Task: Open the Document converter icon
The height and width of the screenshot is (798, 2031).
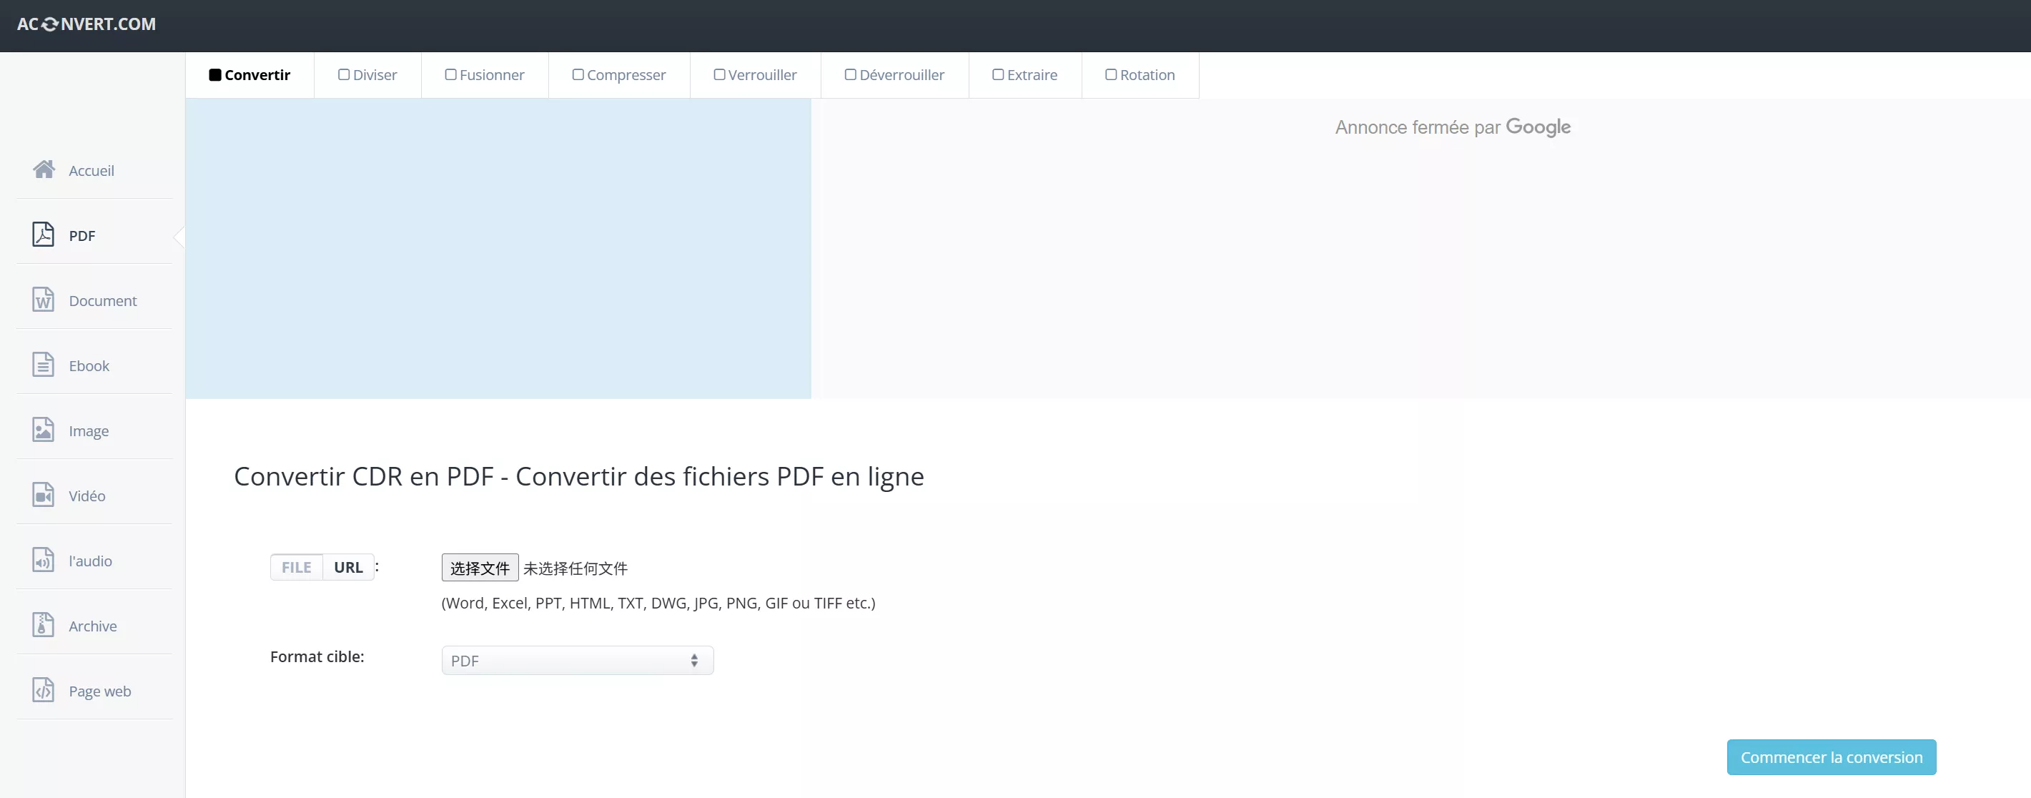Action: pos(44,300)
